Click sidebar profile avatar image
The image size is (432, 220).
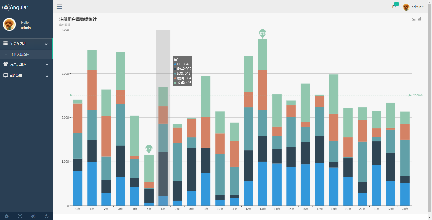9,24
